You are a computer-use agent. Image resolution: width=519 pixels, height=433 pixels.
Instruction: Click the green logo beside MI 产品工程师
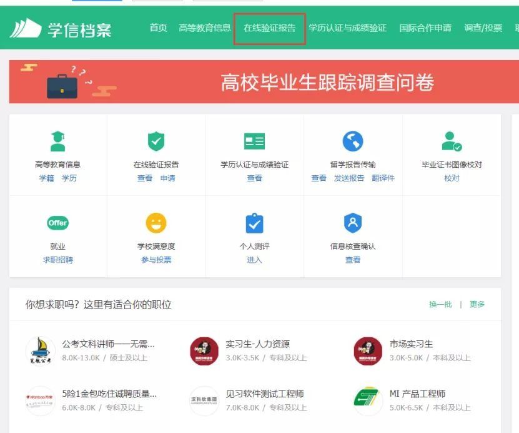click(368, 401)
